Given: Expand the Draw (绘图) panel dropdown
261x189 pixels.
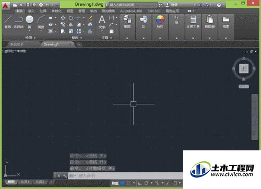Looking at the screenshot, I should coord(30,38).
